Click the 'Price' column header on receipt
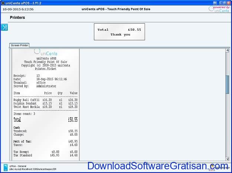Viewport: 232px width, 173px height. (48, 93)
